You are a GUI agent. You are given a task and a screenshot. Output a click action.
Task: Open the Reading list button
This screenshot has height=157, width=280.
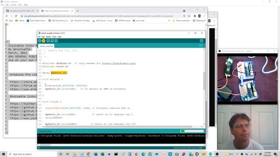pos(199,20)
